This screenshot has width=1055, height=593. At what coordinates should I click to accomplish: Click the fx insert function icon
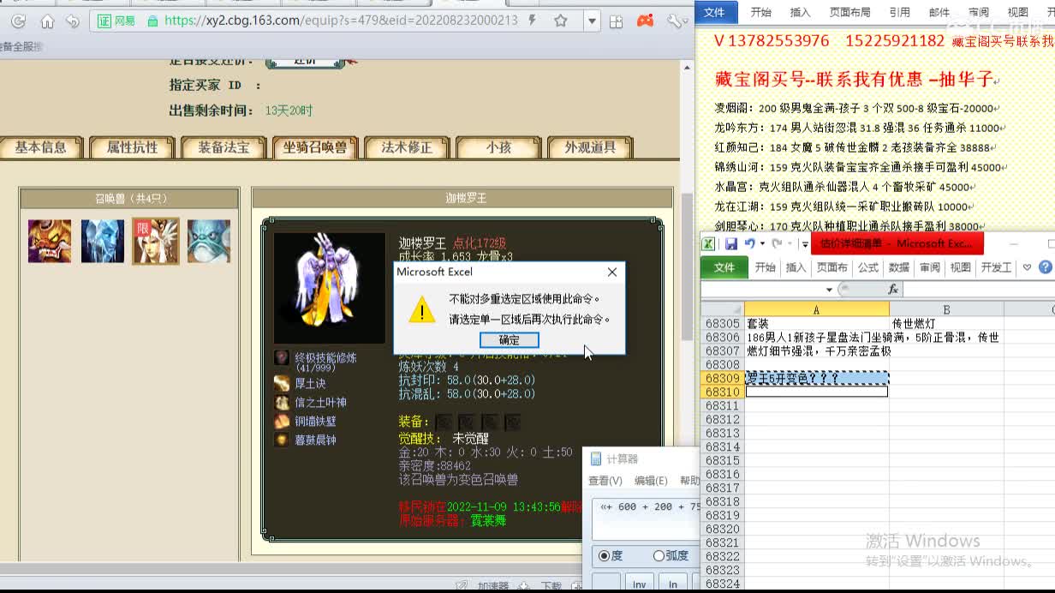pyautogui.click(x=893, y=290)
